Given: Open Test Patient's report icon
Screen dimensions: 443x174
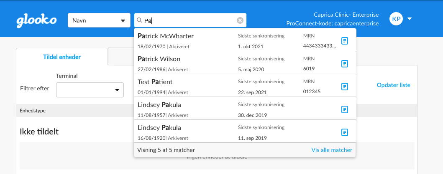Looking at the screenshot, I should (x=344, y=86).
